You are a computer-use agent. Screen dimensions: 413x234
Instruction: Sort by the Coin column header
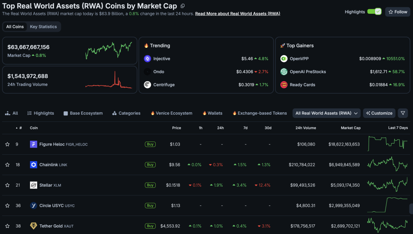[34, 128]
